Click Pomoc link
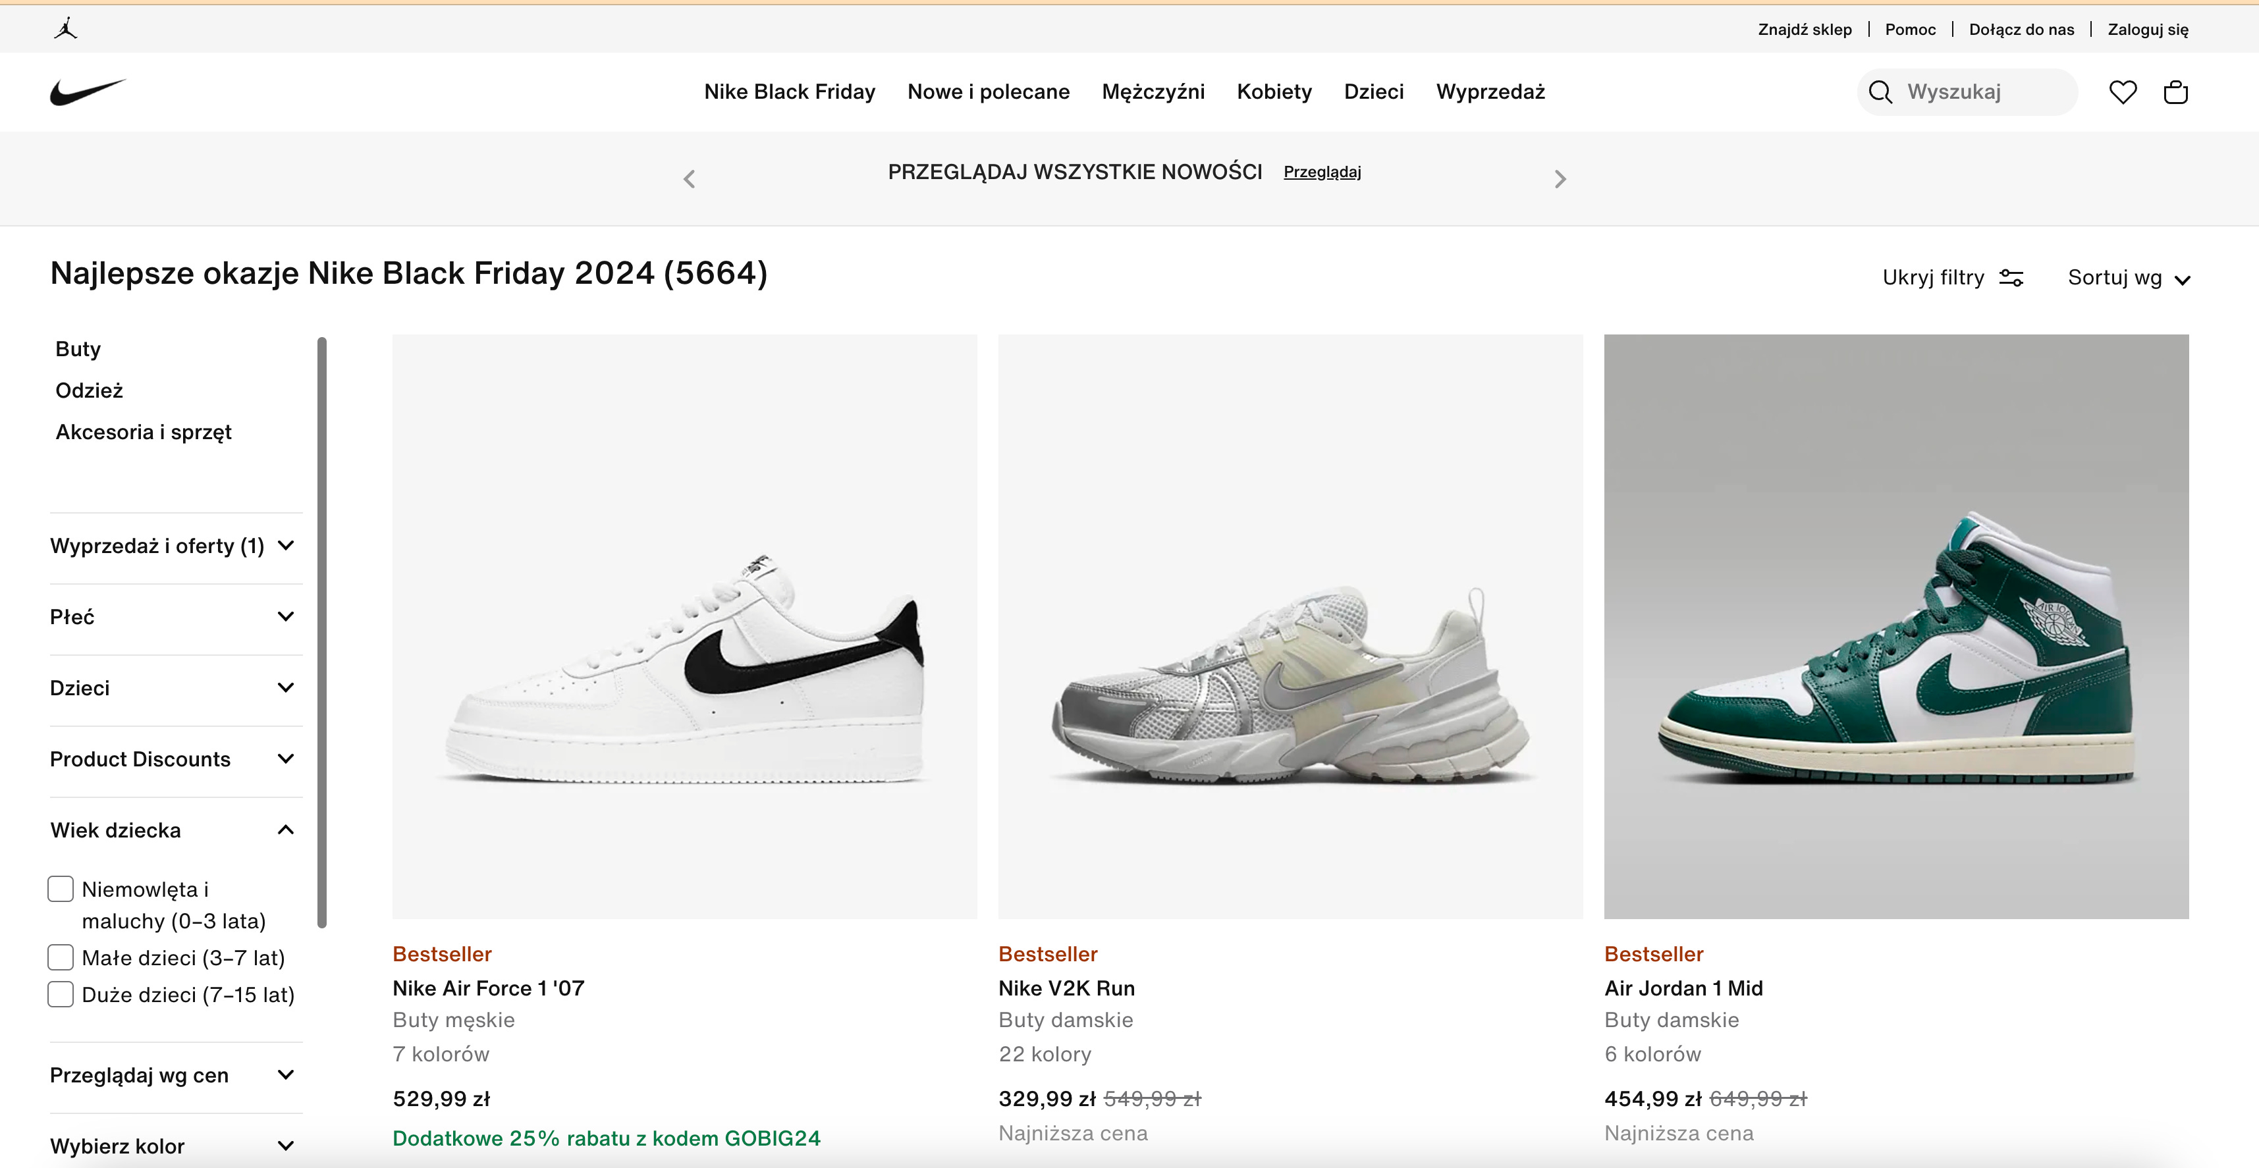This screenshot has width=2259, height=1168. (x=1910, y=30)
